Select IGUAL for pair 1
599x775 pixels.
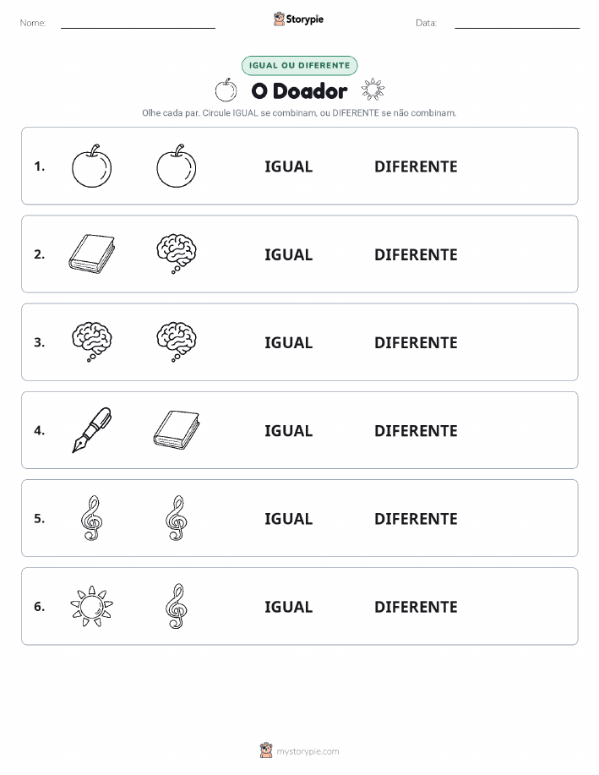pos(289,166)
